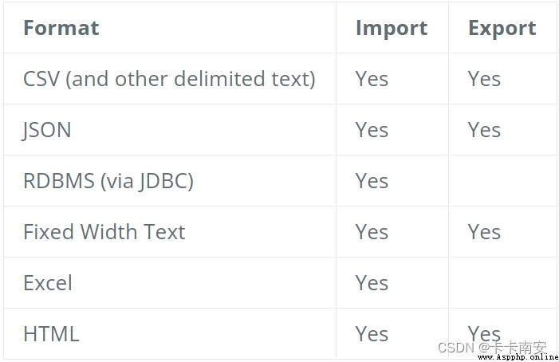
Task: Click the Import column header
Action: pos(392,28)
